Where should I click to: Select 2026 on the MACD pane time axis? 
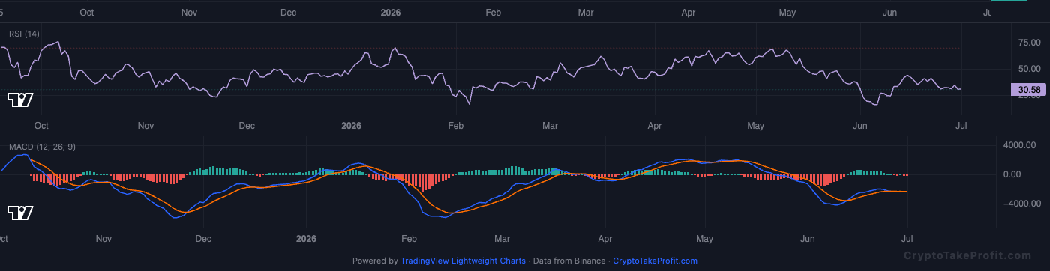point(306,239)
